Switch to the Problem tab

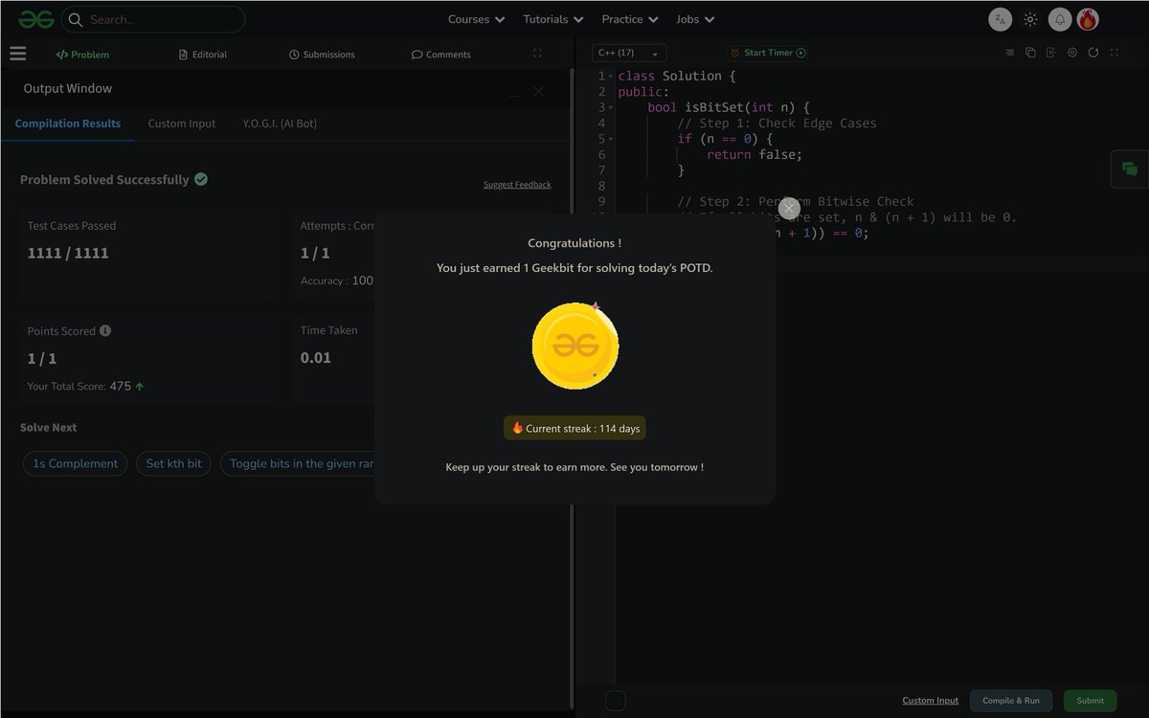(82, 55)
